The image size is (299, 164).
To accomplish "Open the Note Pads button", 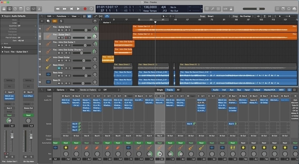I will tap(283, 9).
